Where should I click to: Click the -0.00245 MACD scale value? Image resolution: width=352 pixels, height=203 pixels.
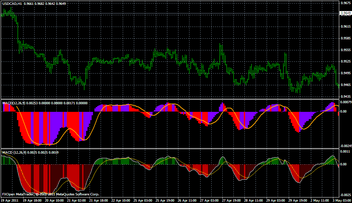coord(346,146)
